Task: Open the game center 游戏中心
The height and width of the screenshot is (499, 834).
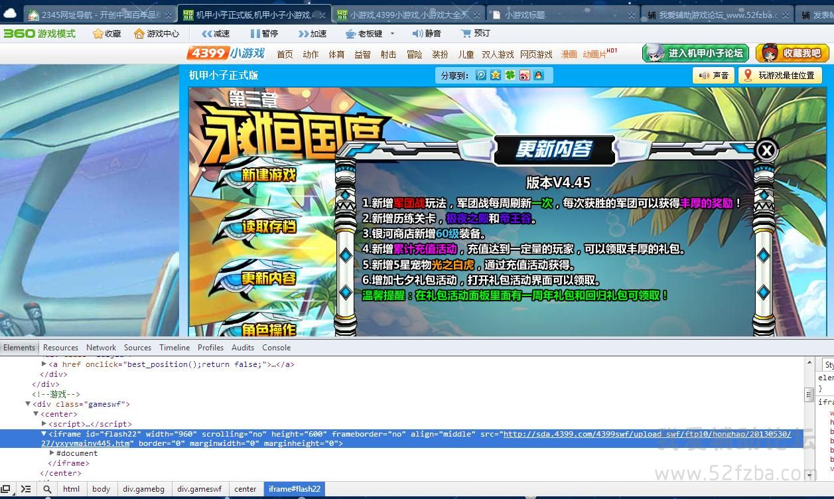Action: click(x=157, y=33)
